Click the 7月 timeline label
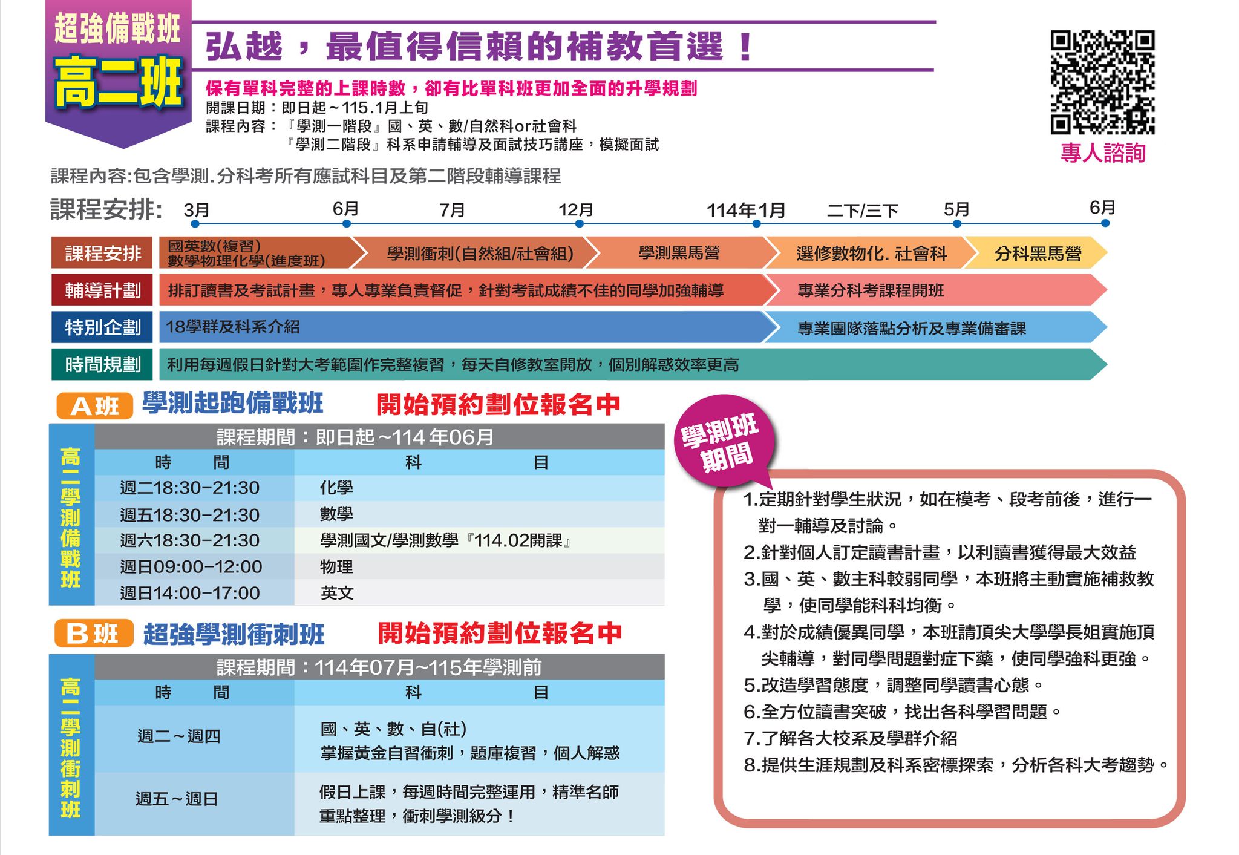Image resolution: width=1239 pixels, height=855 pixels. (452, 210)
